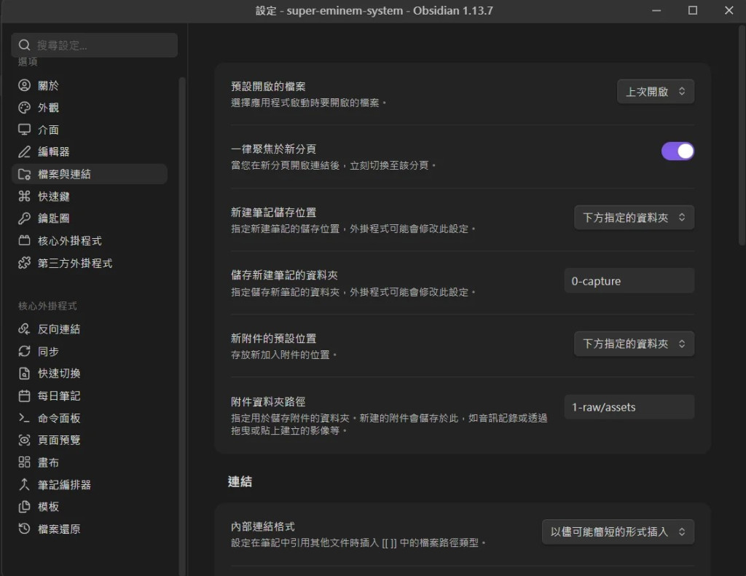Open the 新附件的預設位置 dropdown
Screen dimensions: 746x576
(x=635, y=344)
